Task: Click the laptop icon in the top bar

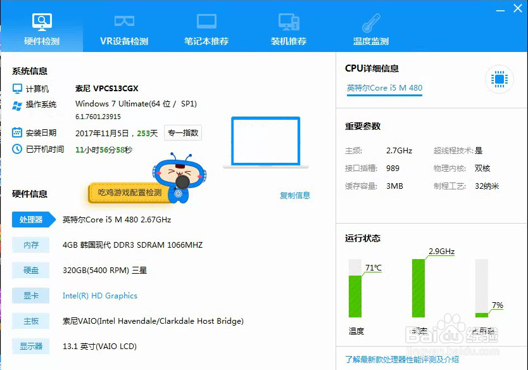Action: (x=206, y=22)
